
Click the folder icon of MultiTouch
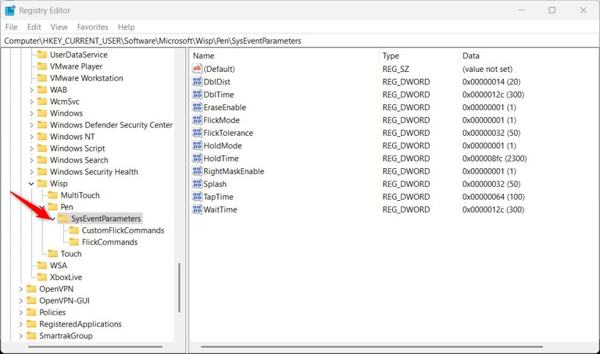53,195
